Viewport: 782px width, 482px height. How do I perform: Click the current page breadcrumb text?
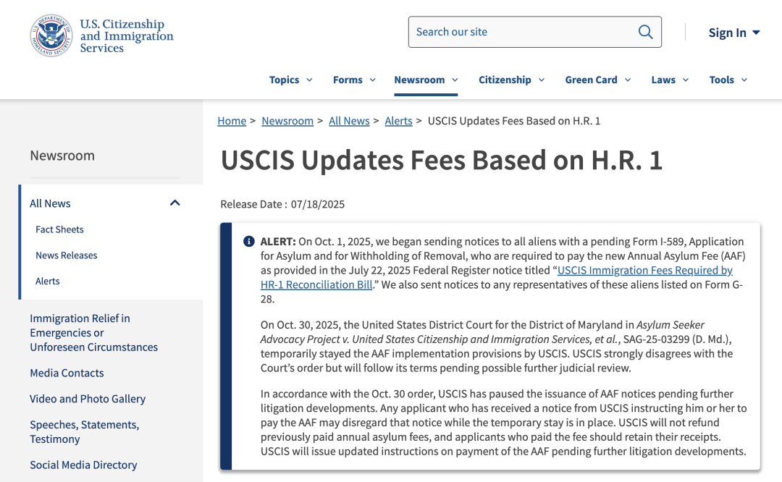point(514,121)
